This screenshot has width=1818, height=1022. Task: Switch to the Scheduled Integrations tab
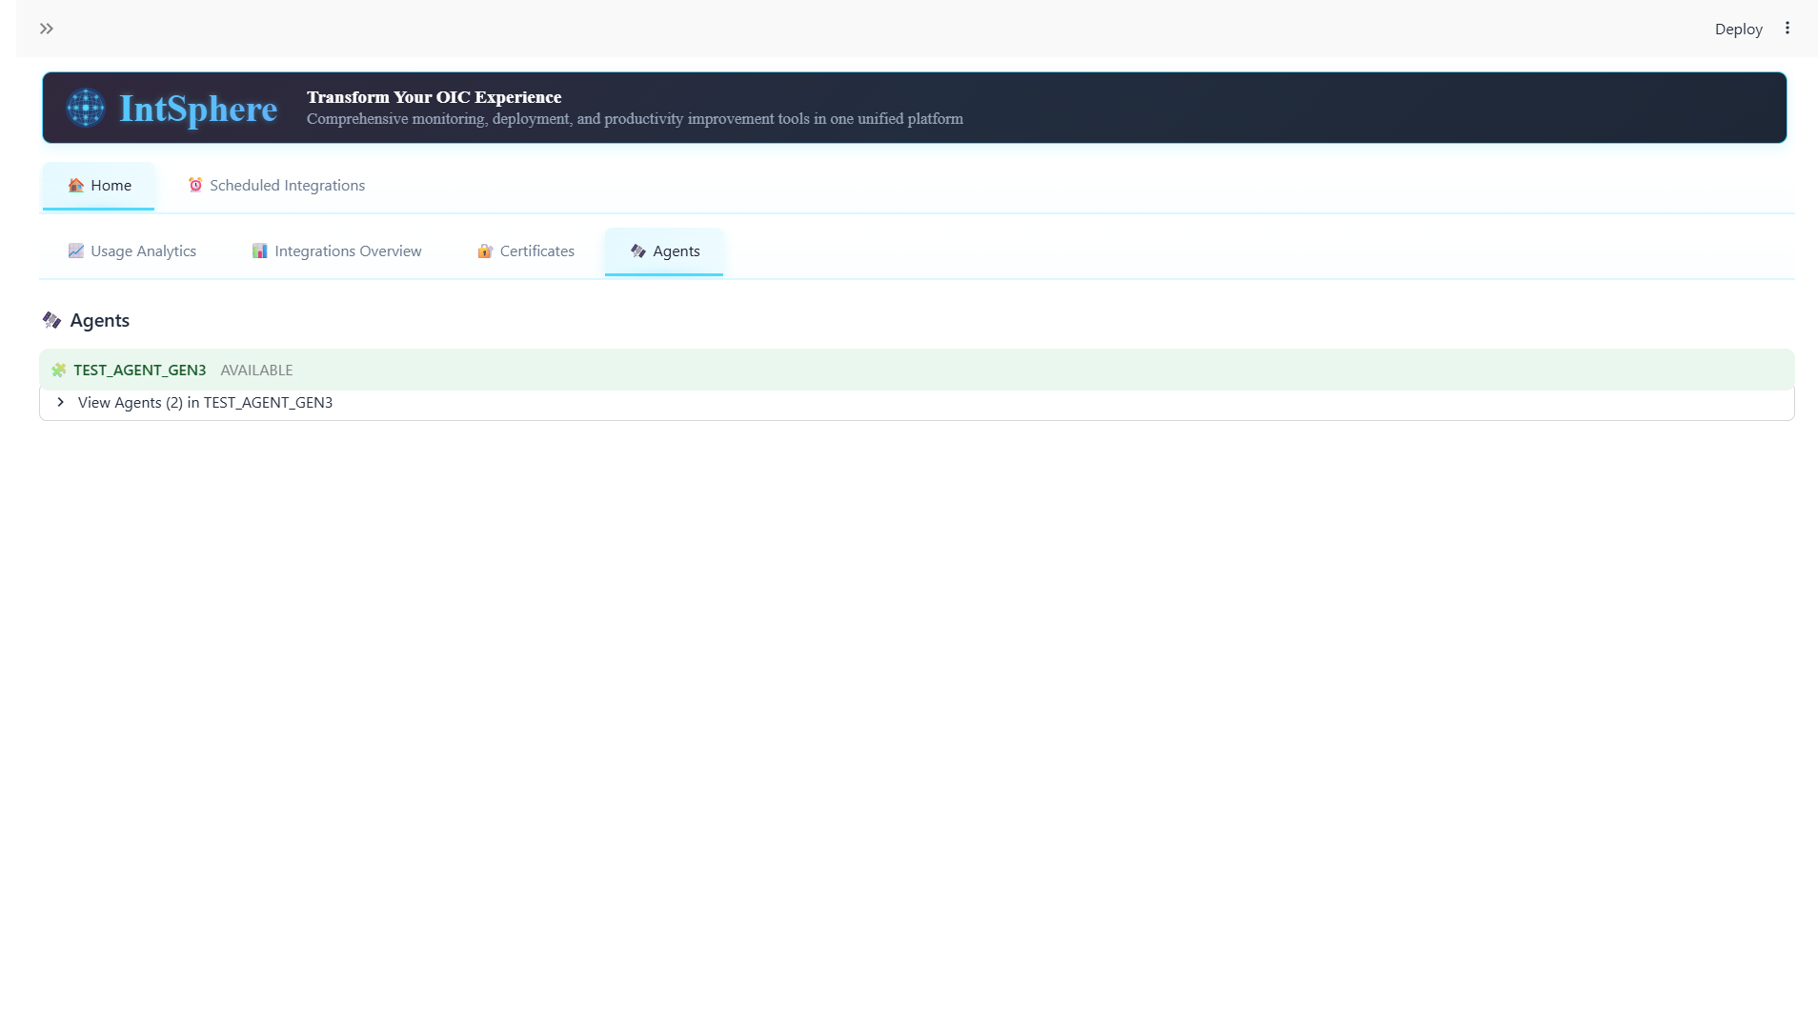pyautogui.click(x=287, y=186)
